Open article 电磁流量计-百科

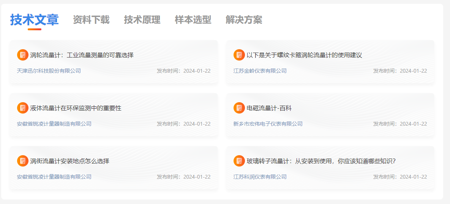269,108
